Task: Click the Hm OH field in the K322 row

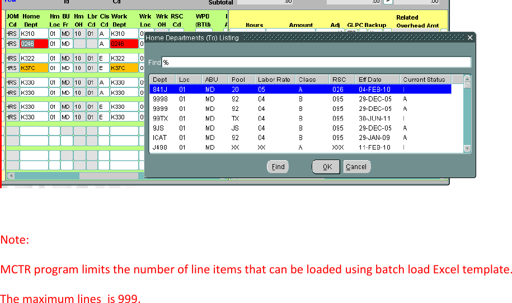Action: (79, 58)
